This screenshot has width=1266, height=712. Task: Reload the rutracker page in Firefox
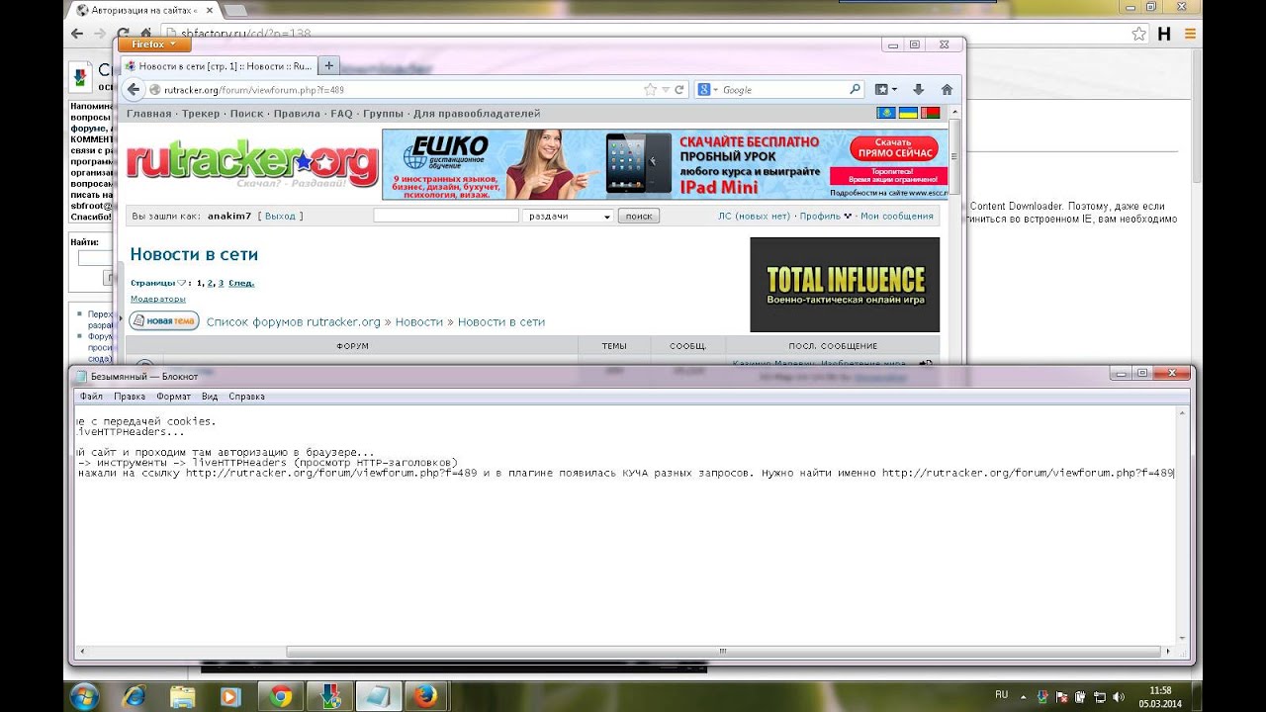click(x=679, y=89)
